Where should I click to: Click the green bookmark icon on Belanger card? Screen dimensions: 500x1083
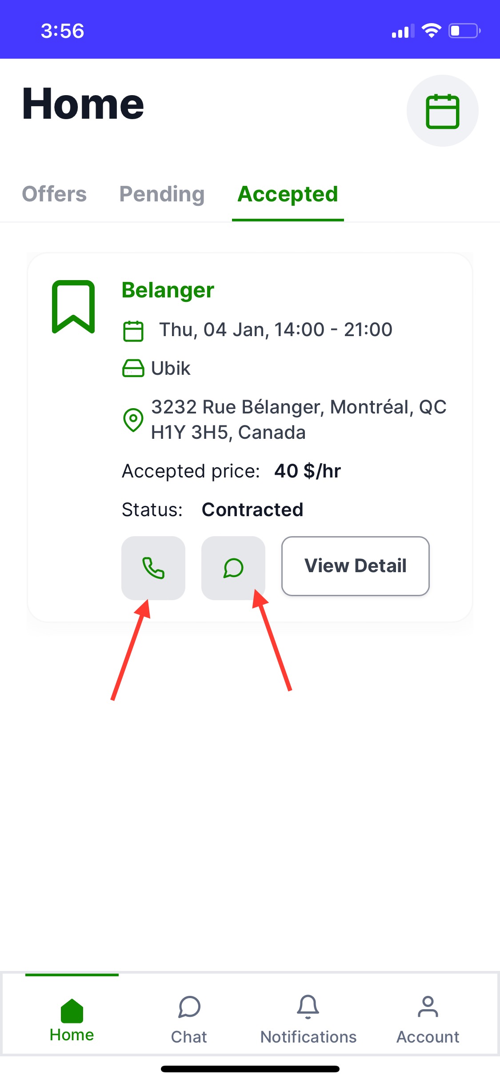(x=73, y=307)
